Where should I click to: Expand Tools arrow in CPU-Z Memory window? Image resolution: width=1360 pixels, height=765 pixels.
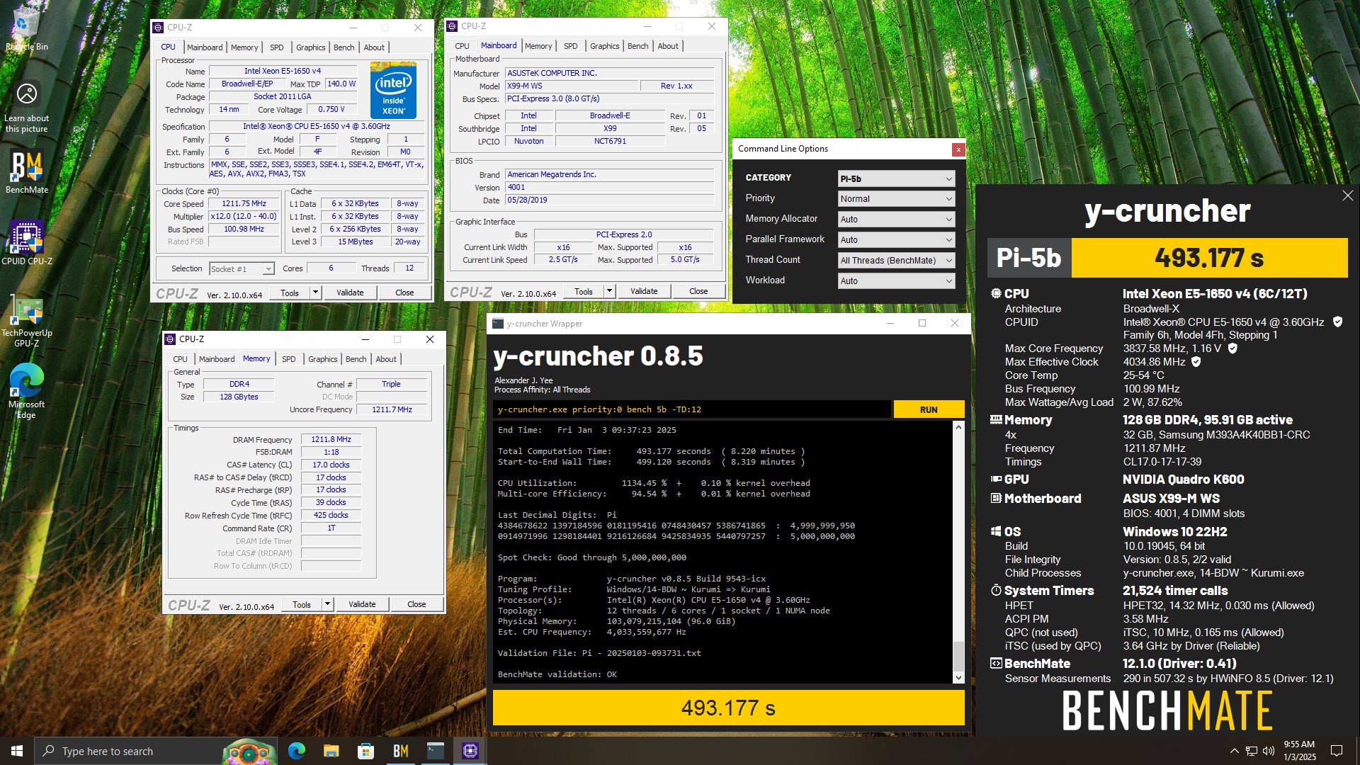pyautogui.click(x=327, y=604)
